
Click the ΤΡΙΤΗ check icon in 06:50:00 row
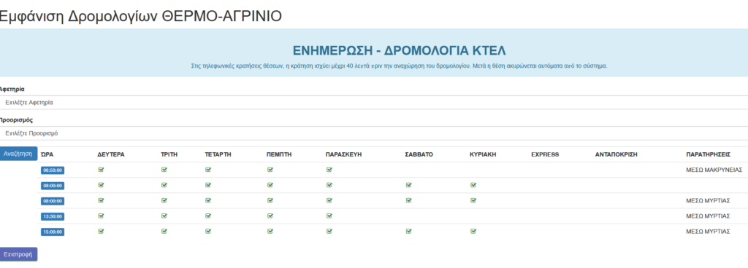click(x=164, y=170)
